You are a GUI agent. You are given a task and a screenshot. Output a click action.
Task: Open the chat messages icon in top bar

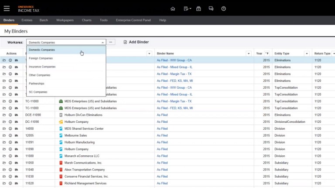[211, 8]
